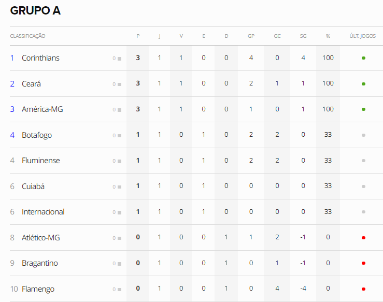Click position change square next to Fluminense
The width and height of the screenshot is (383, 302).
click(x=119, y=161)
